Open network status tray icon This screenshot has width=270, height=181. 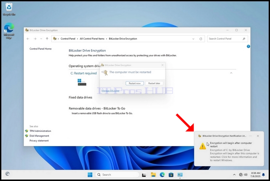point(241,175)
